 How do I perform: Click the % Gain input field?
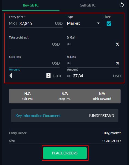pos(93,44)
